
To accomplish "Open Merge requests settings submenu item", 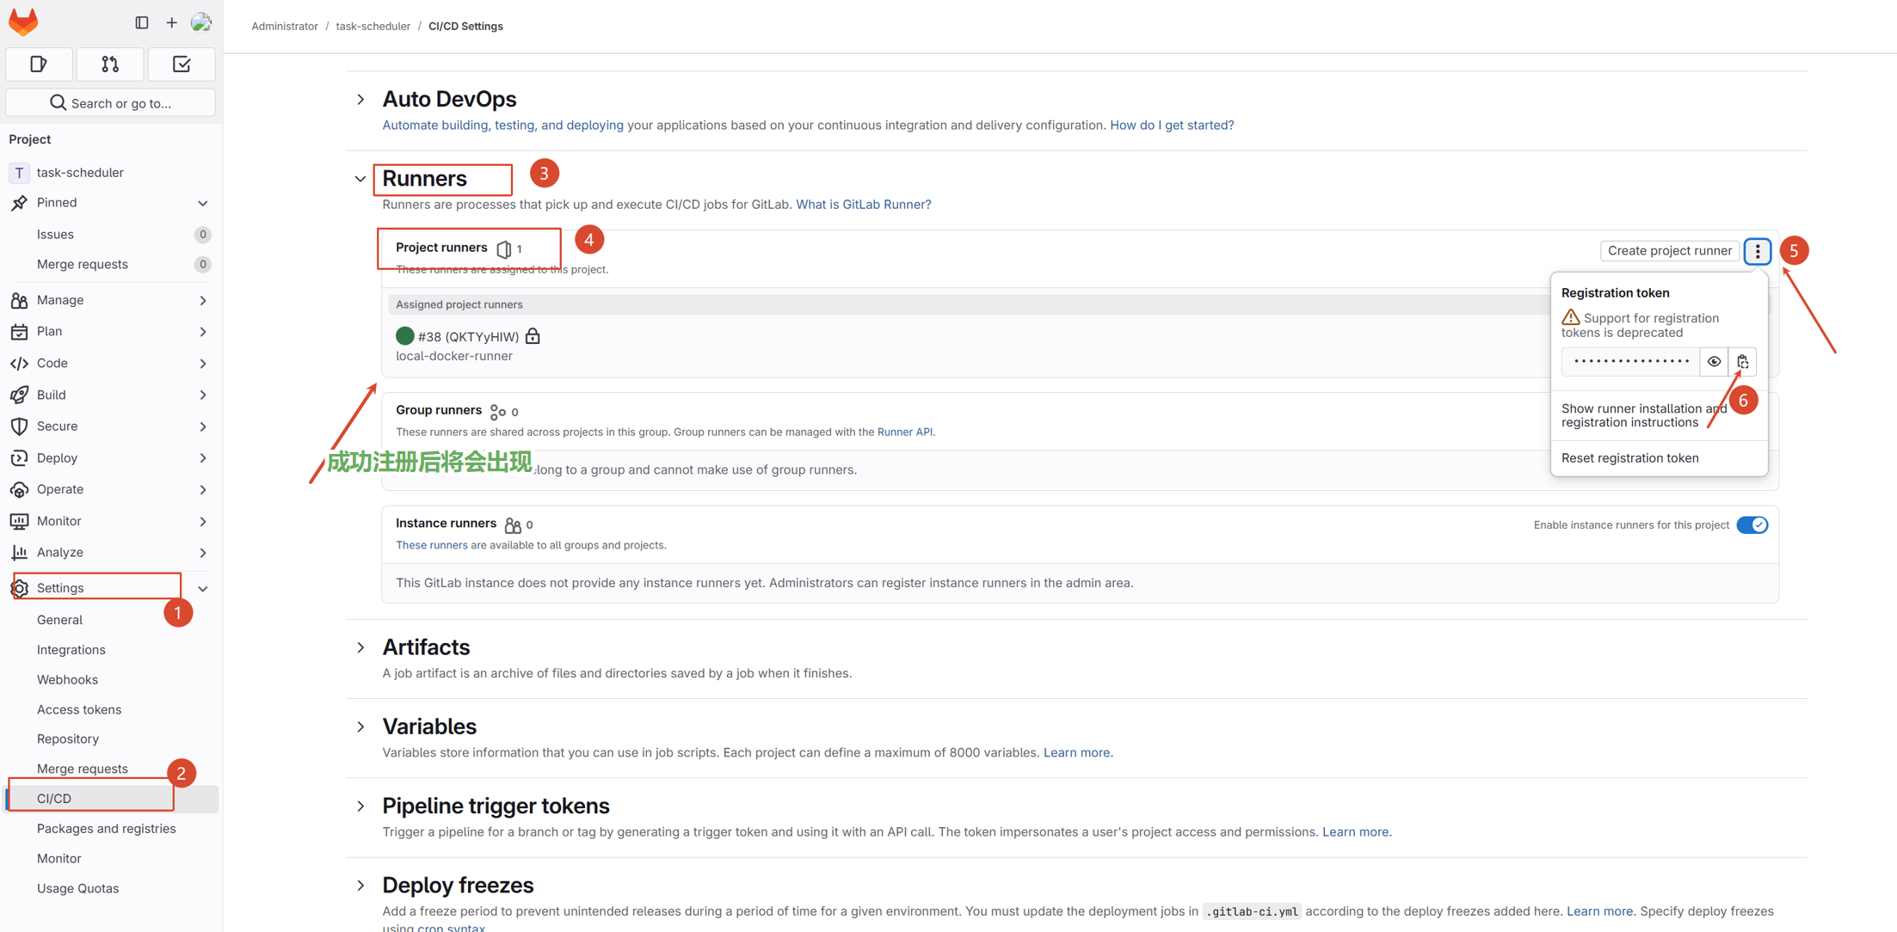I will click(83, 770).
